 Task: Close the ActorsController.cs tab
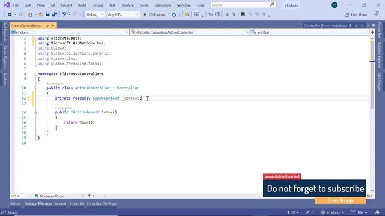[x=53, y=26]
